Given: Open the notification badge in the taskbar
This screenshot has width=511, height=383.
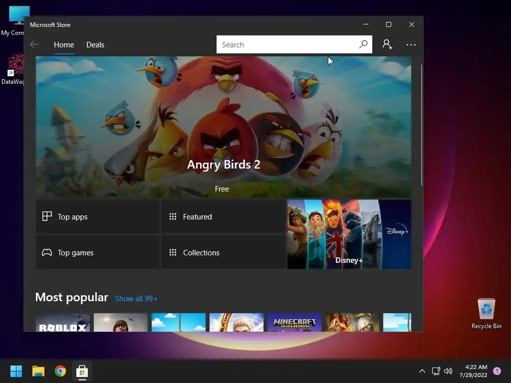Looking at the screenshot, I should (497, 371).
